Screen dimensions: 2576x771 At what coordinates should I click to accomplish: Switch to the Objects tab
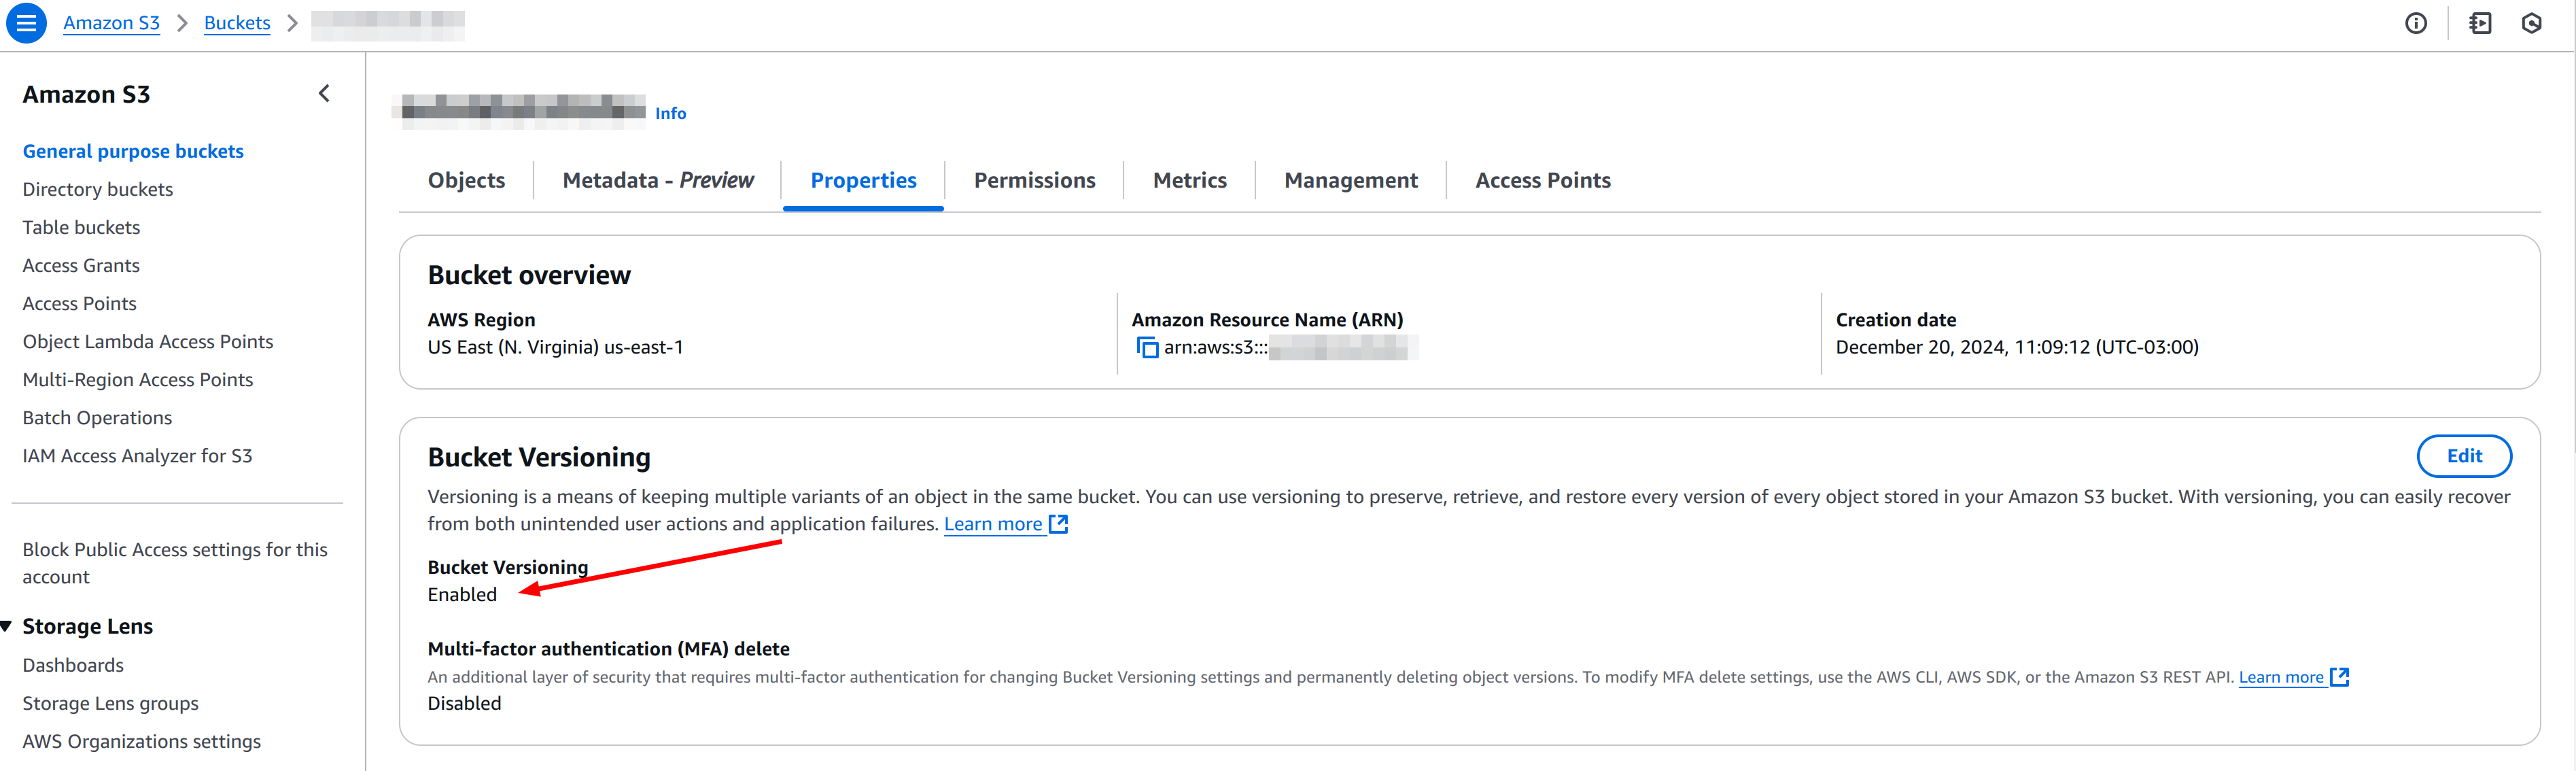click(466, 180)
